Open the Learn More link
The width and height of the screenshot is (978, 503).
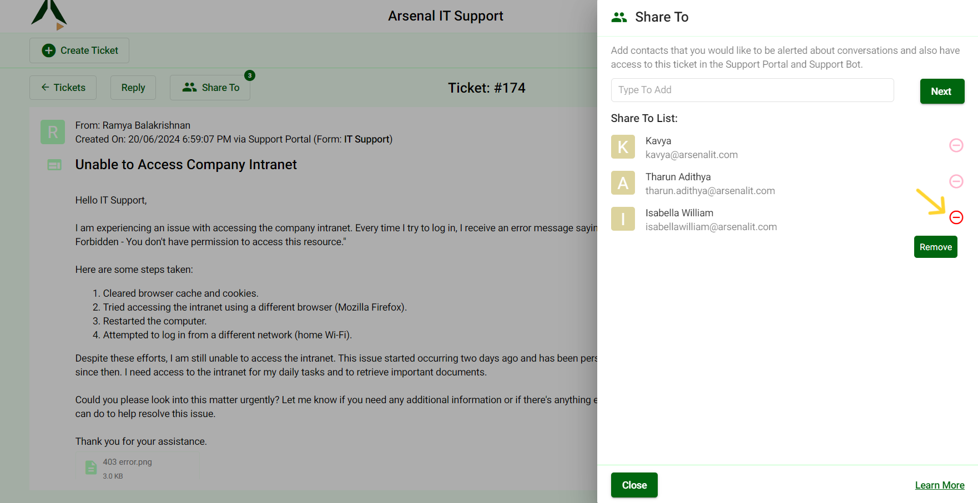coord(939,485)
